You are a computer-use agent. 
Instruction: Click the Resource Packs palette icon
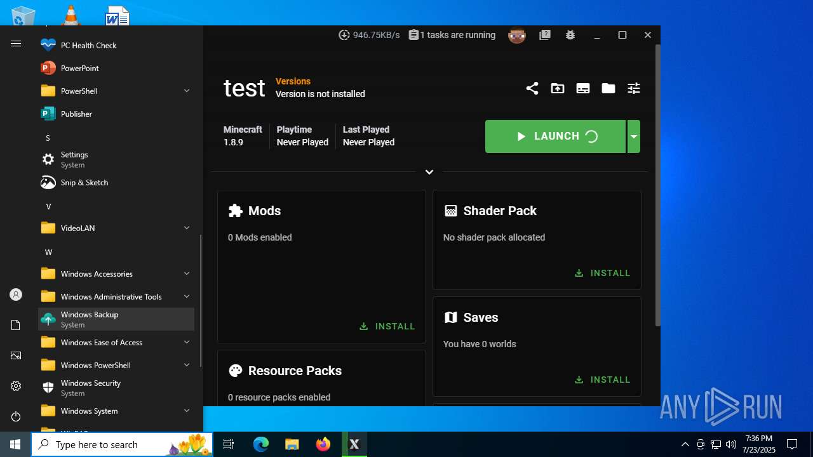[x=236, y=371]
